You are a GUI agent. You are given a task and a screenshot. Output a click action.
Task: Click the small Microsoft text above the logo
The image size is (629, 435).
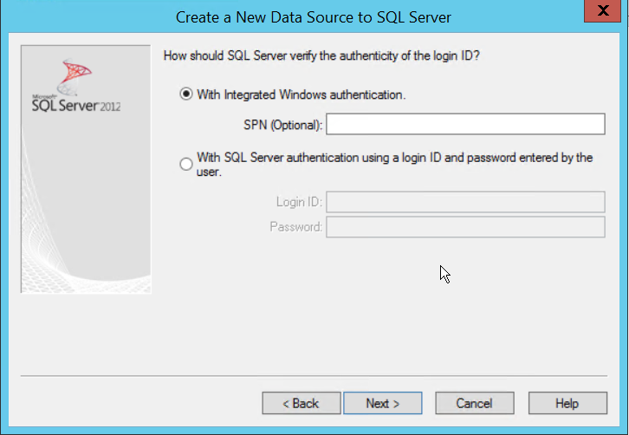click(x=42, y=96)
